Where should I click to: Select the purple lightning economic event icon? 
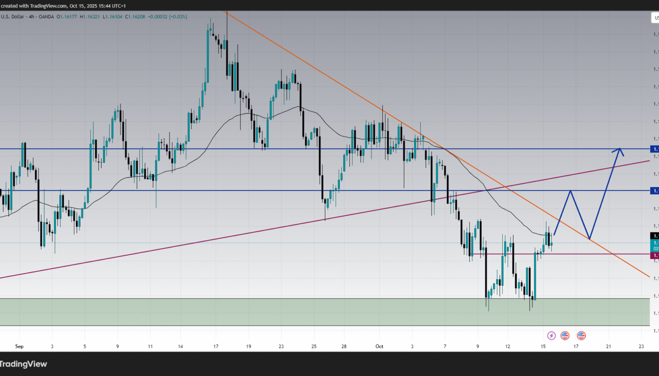551,335
